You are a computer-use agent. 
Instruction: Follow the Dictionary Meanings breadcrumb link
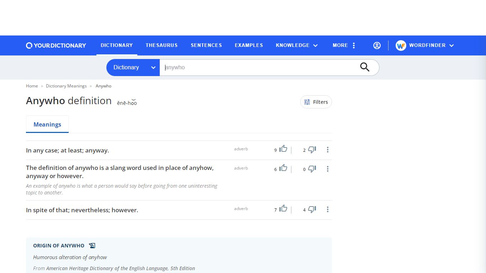point(66,86)
